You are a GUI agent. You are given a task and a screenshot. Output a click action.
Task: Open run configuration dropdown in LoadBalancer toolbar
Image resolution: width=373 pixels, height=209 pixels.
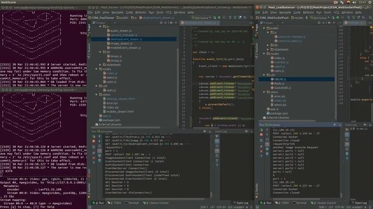pos(321,18)
